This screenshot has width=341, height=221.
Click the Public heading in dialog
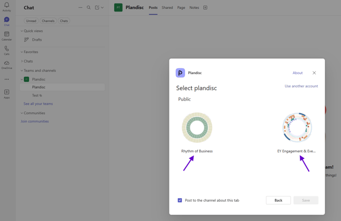[185, 100]
